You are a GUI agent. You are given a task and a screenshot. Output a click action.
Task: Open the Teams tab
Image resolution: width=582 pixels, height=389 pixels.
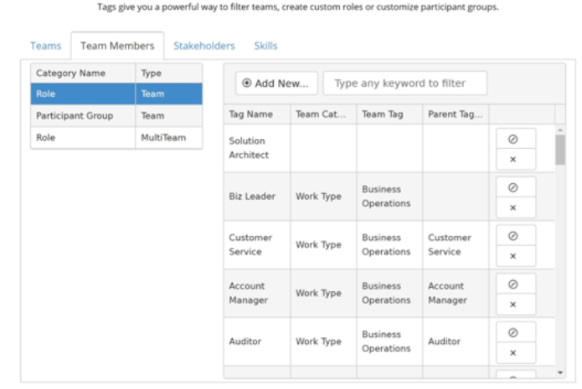click(x=46, y=46)
